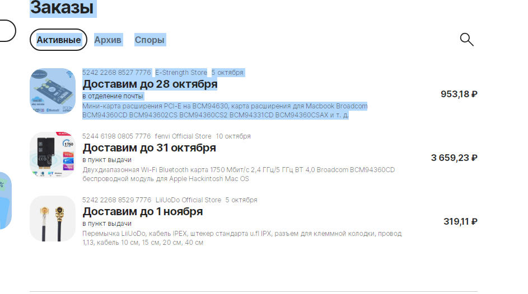Click в пункт выдачи under 1 ноября
The image size is (528, 294).
[x=107, y=224]
